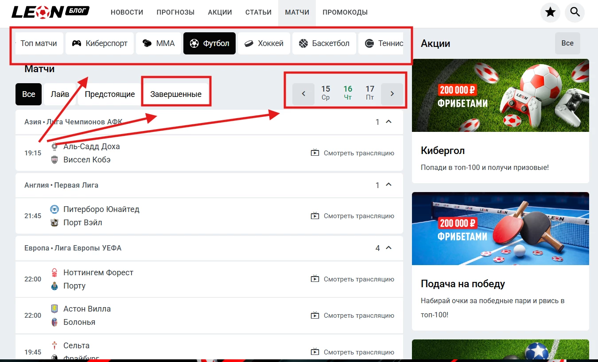
Task: Open the Кибергол promo banner image
Action: [x=500, y=95]
